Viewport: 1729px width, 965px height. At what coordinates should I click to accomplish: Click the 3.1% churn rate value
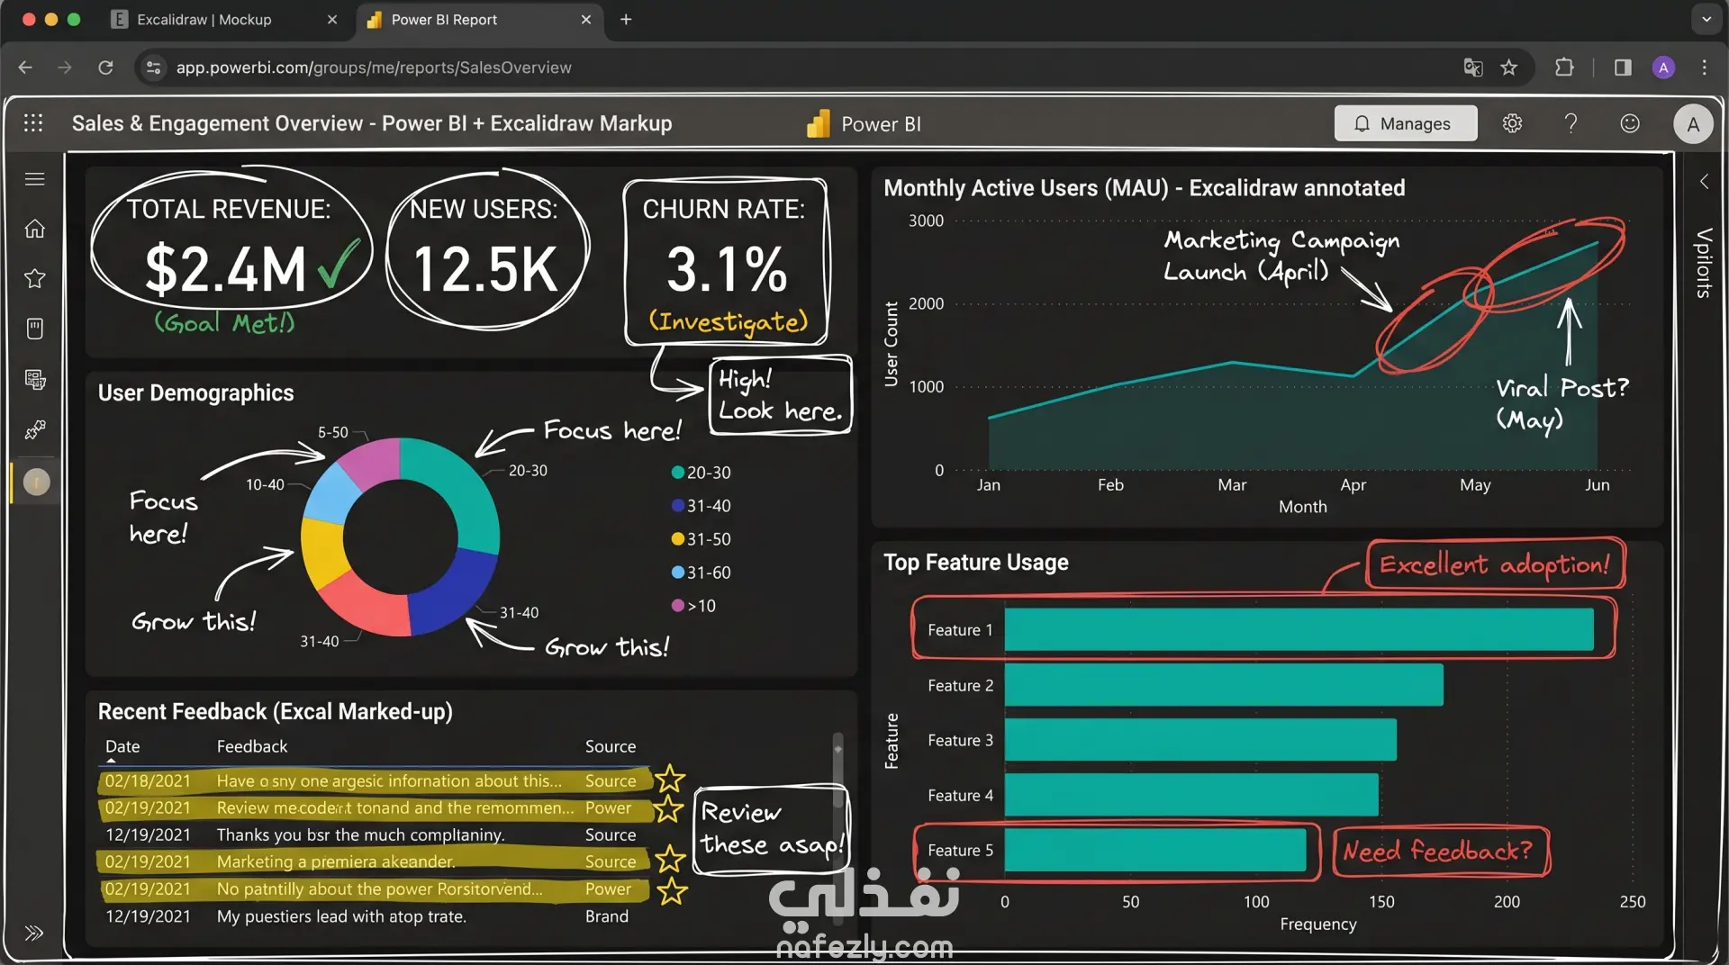point(727,269)
